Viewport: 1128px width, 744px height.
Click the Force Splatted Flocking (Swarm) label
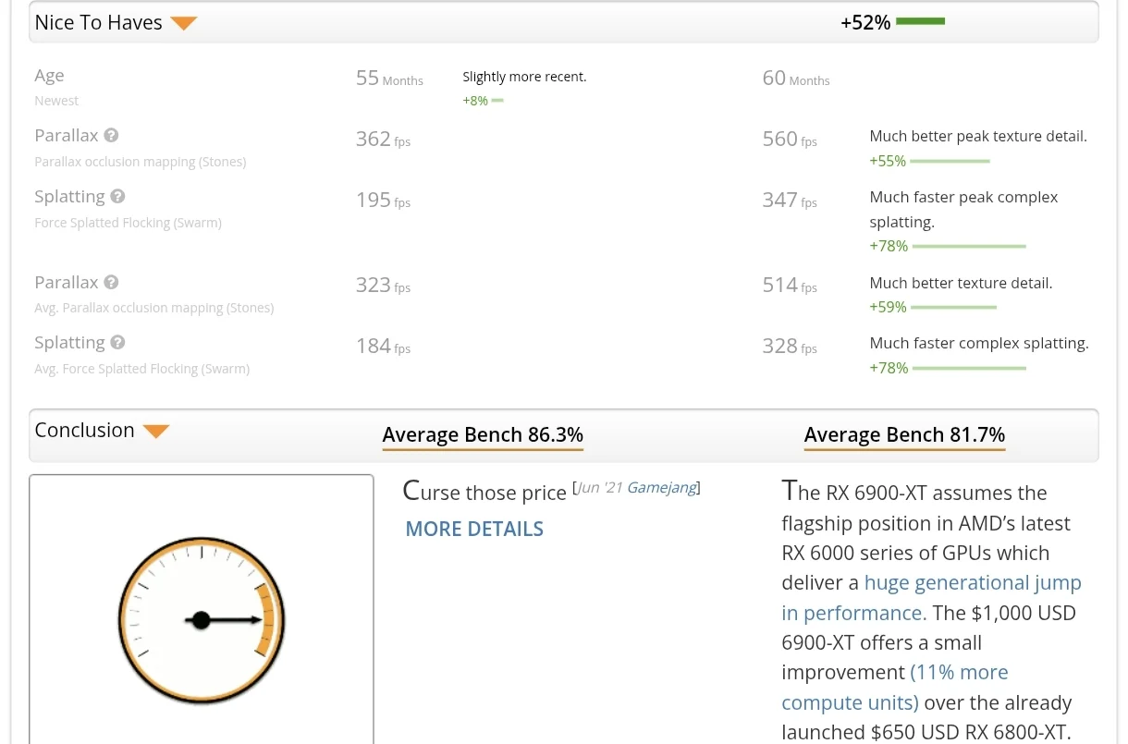coord(128,223)
